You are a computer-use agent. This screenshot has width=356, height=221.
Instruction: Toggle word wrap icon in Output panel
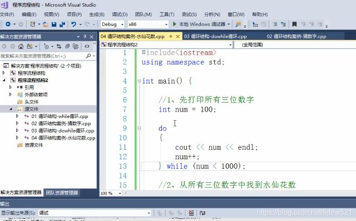(202, 213)
